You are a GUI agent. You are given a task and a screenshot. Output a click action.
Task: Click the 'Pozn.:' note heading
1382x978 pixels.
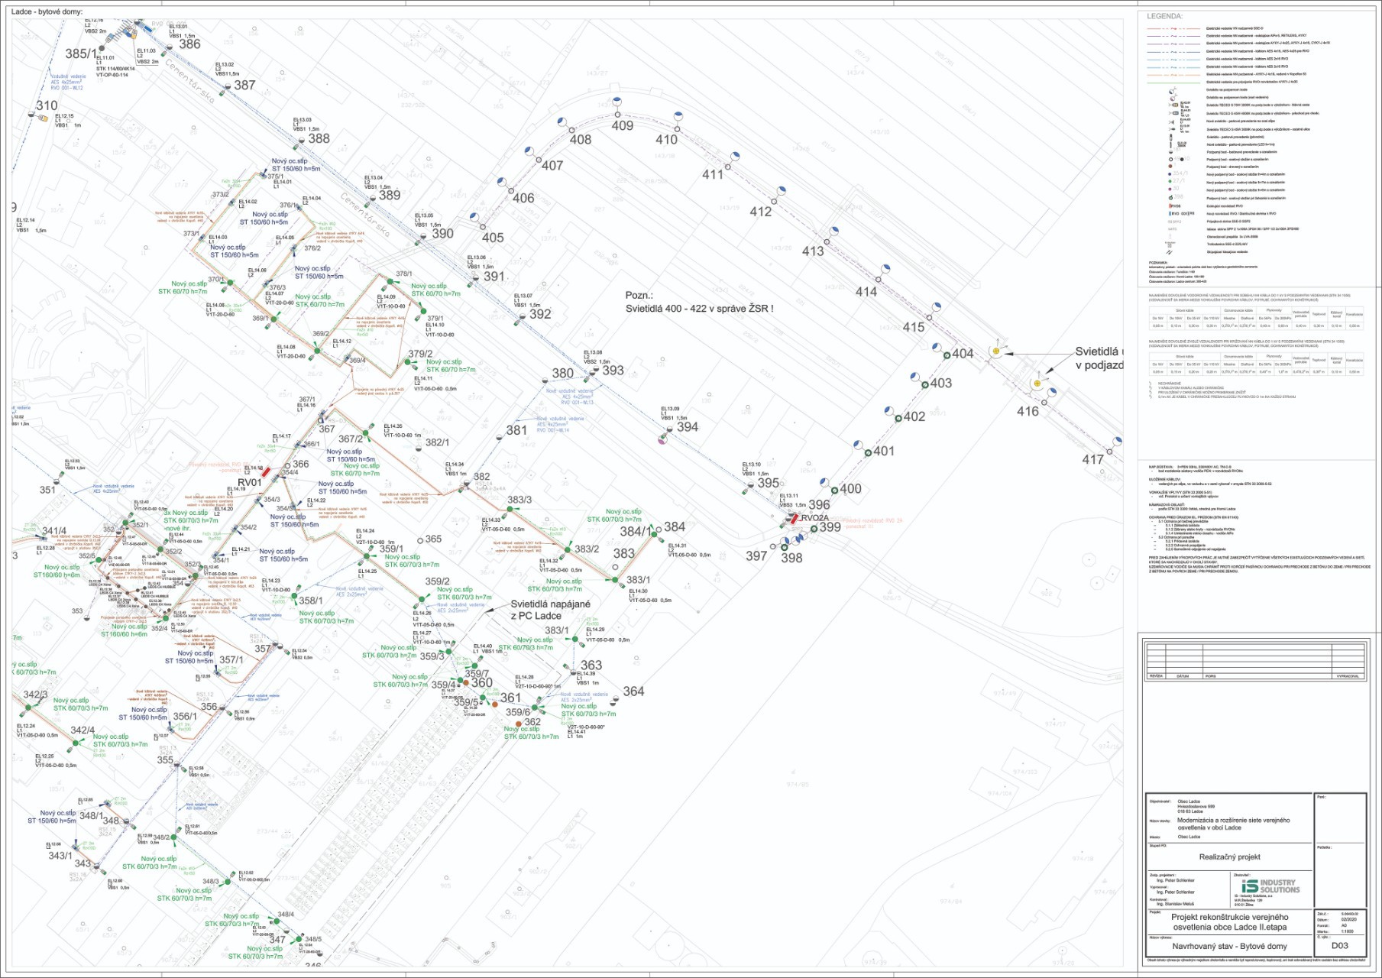[639, 295]
